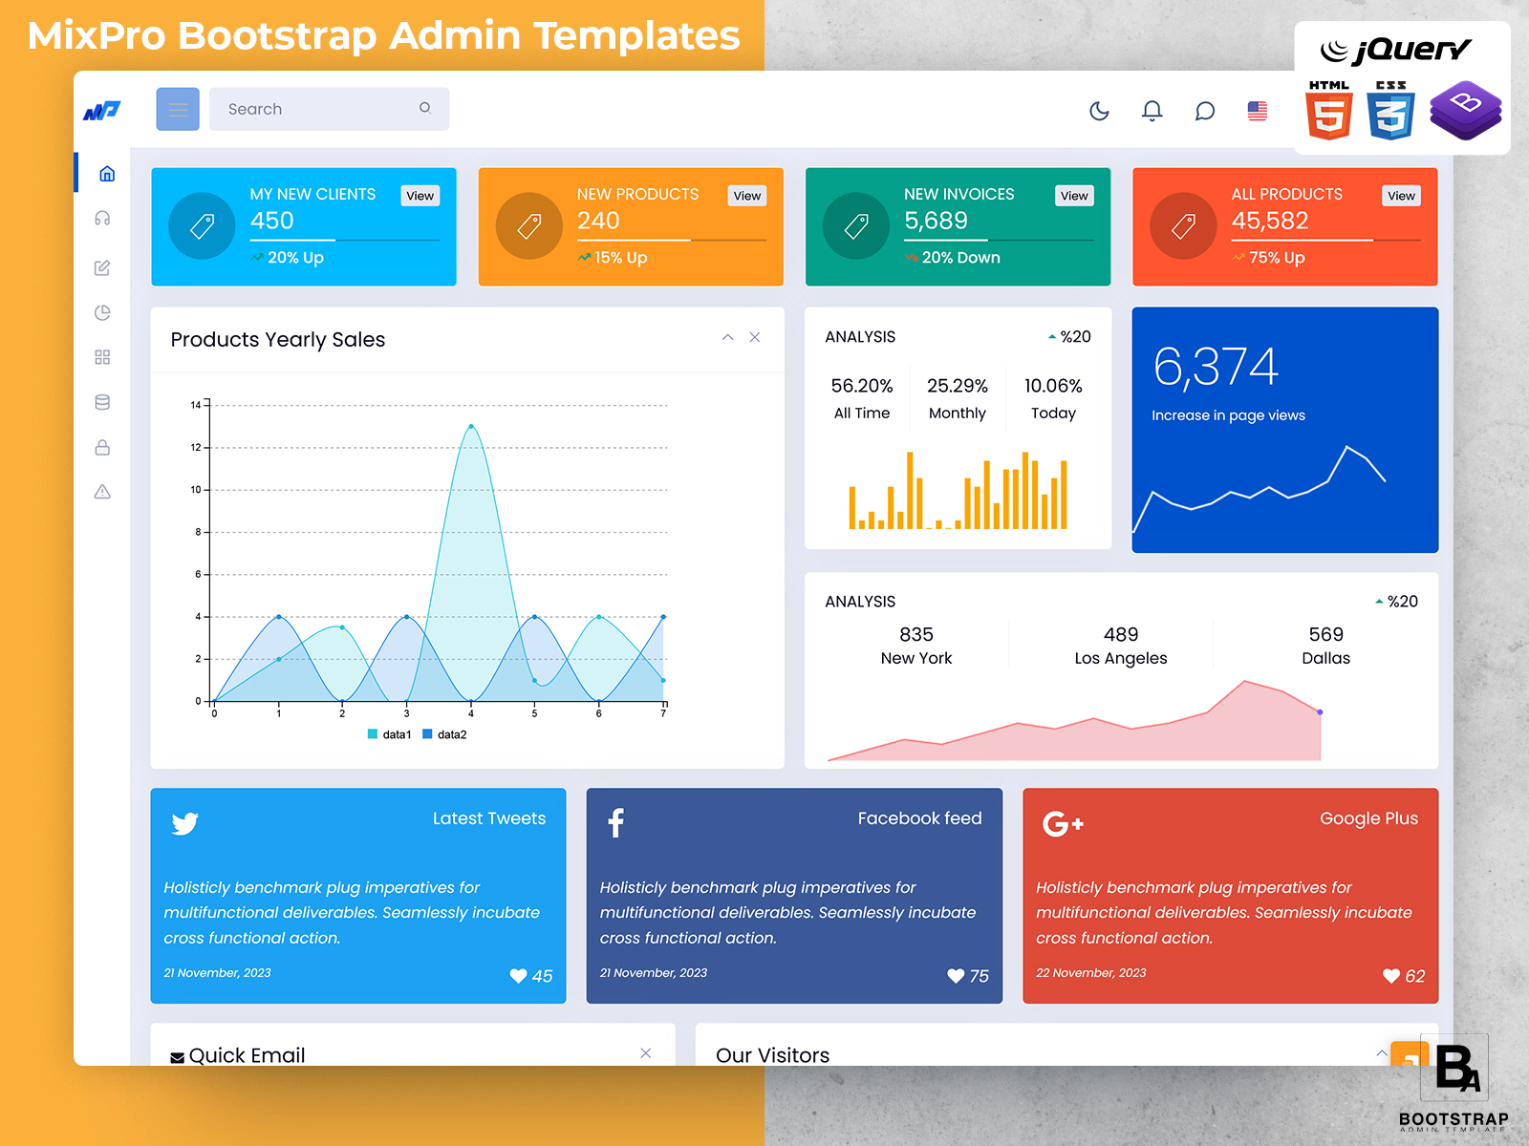Like the Latest Tweets post heart
The width and height of the screenshot is (1529, 1146).
(519, 976)
